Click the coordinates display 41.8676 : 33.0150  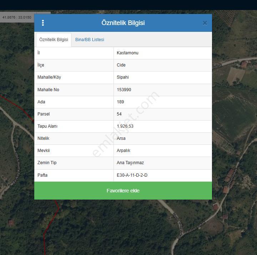(x=17, y=17)
